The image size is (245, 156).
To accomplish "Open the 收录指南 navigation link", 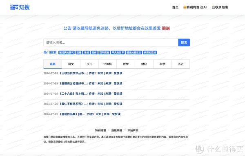I will (220, 7).
